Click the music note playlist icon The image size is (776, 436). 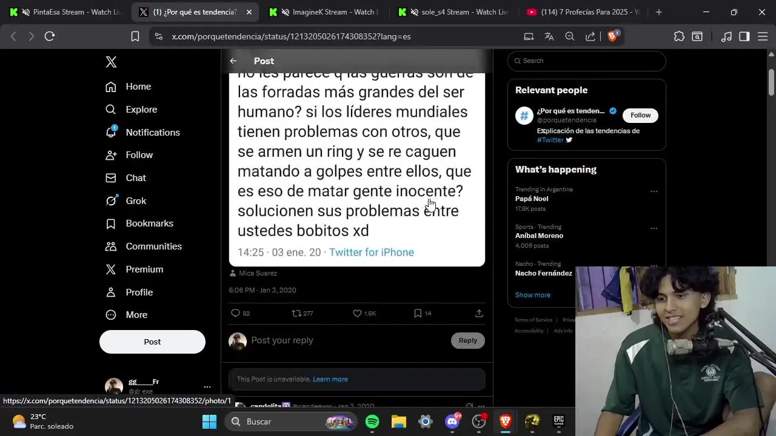(x=726, y=36)
